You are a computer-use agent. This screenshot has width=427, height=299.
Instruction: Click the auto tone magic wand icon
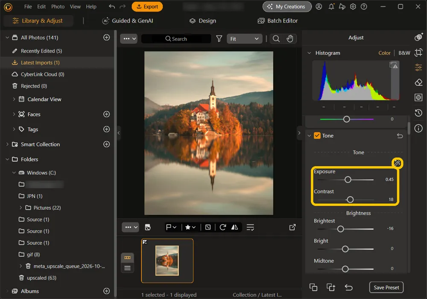(x=397, y=163)
